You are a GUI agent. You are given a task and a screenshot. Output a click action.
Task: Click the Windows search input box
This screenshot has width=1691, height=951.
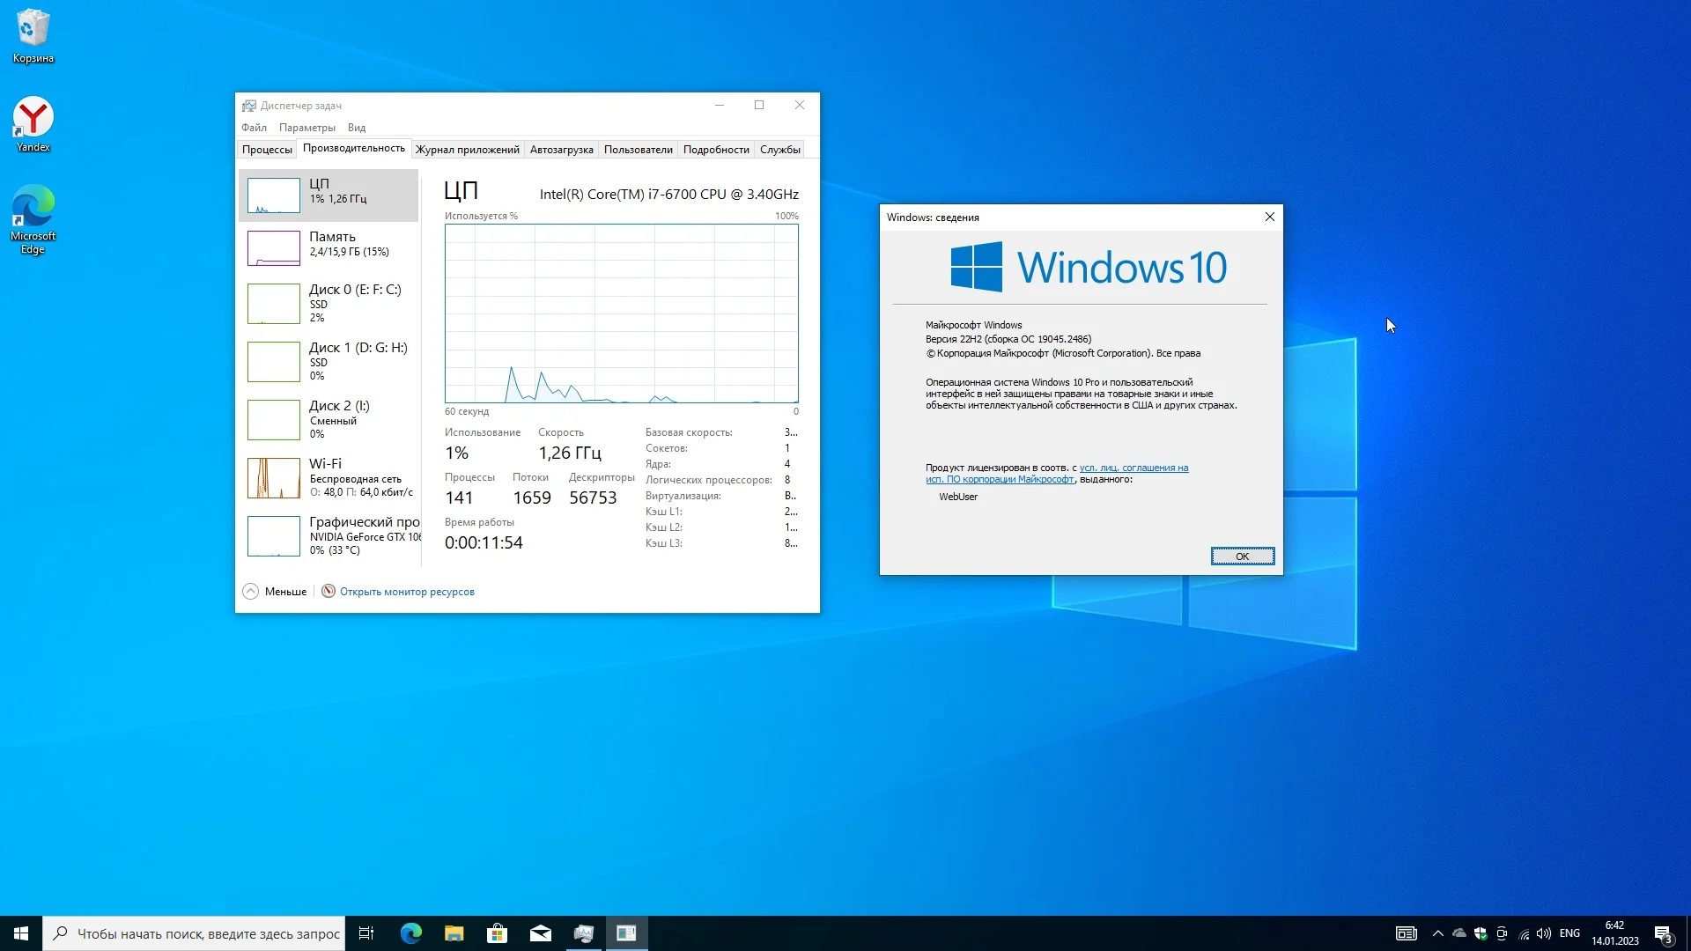coord(208,933)
